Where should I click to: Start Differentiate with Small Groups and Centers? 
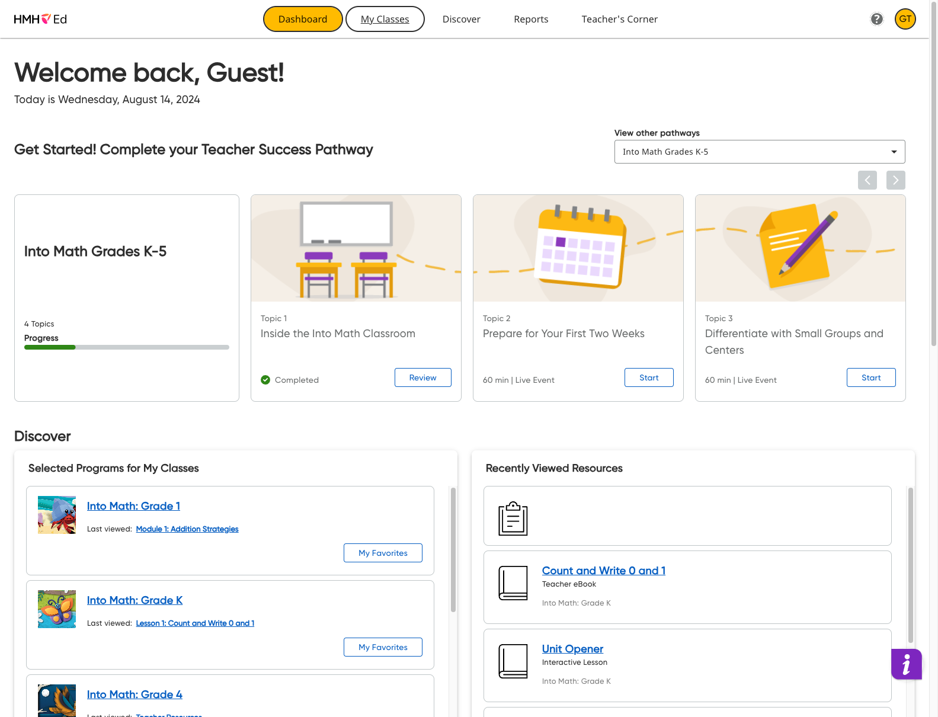[871, 377]
